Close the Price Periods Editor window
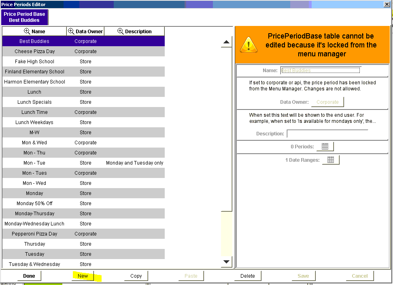The image size is (393, 285). (x=387, y=4)
